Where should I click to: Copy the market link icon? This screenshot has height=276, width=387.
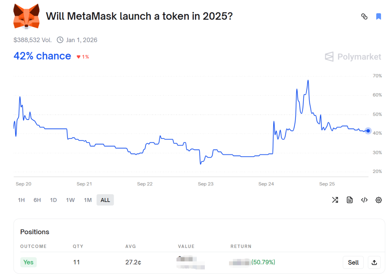(x=364, y=17)
